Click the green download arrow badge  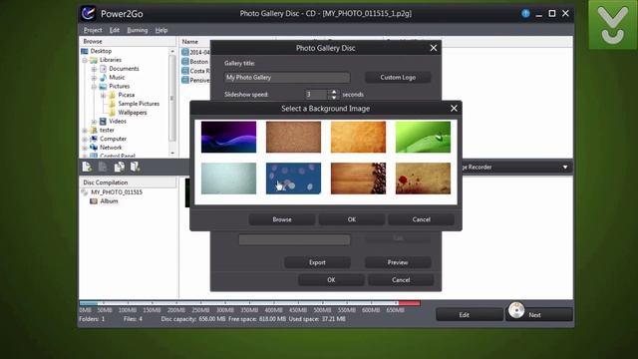612,25
